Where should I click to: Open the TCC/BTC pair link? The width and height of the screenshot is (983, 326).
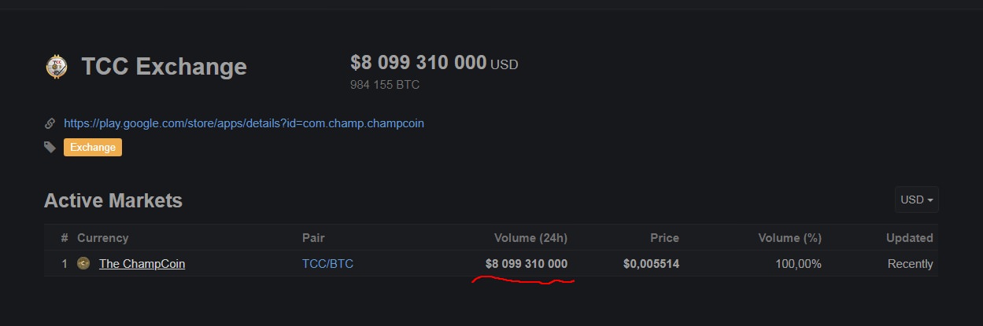coord(327,264)
